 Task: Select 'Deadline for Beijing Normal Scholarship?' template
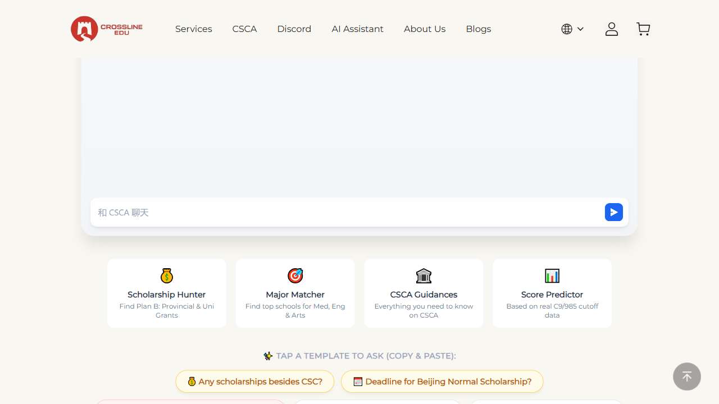442,382
